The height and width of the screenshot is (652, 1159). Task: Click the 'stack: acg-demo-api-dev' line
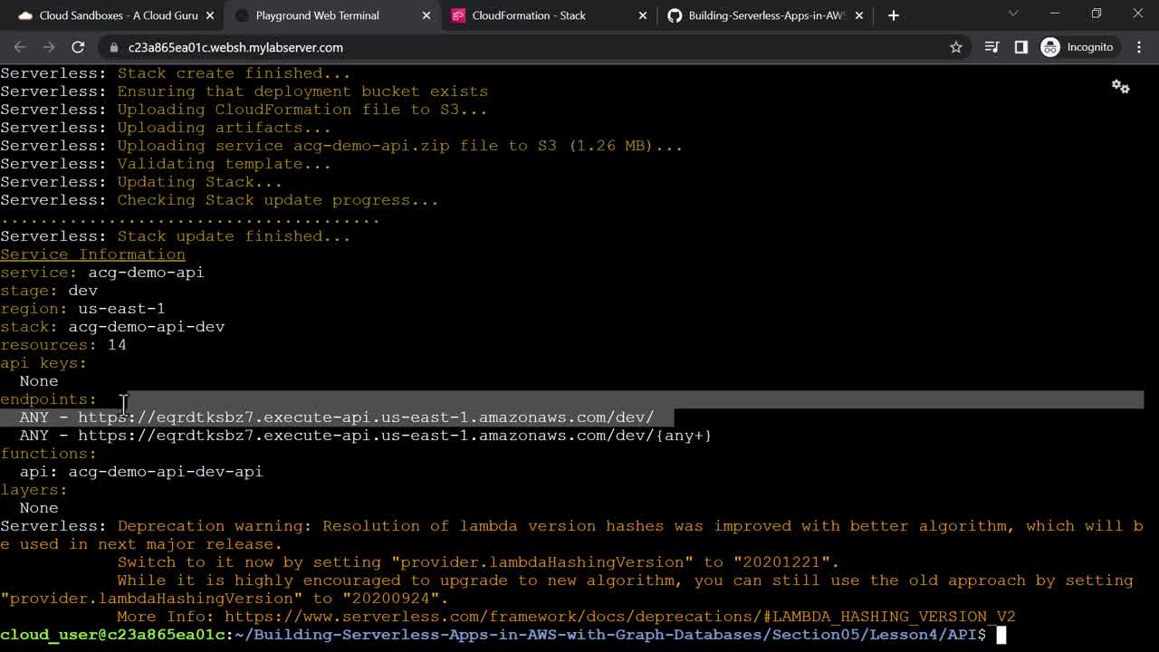click(112, 327)
